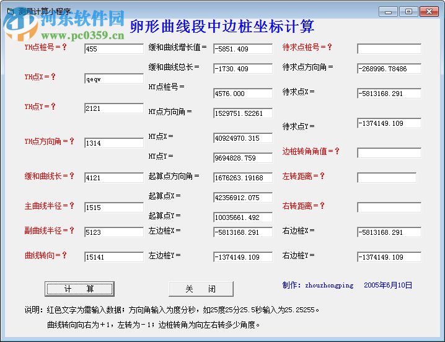This screenshot has width=445, height=342.
Task: Select the 主曲线半径 field with 1515
Action: (114, 208)
